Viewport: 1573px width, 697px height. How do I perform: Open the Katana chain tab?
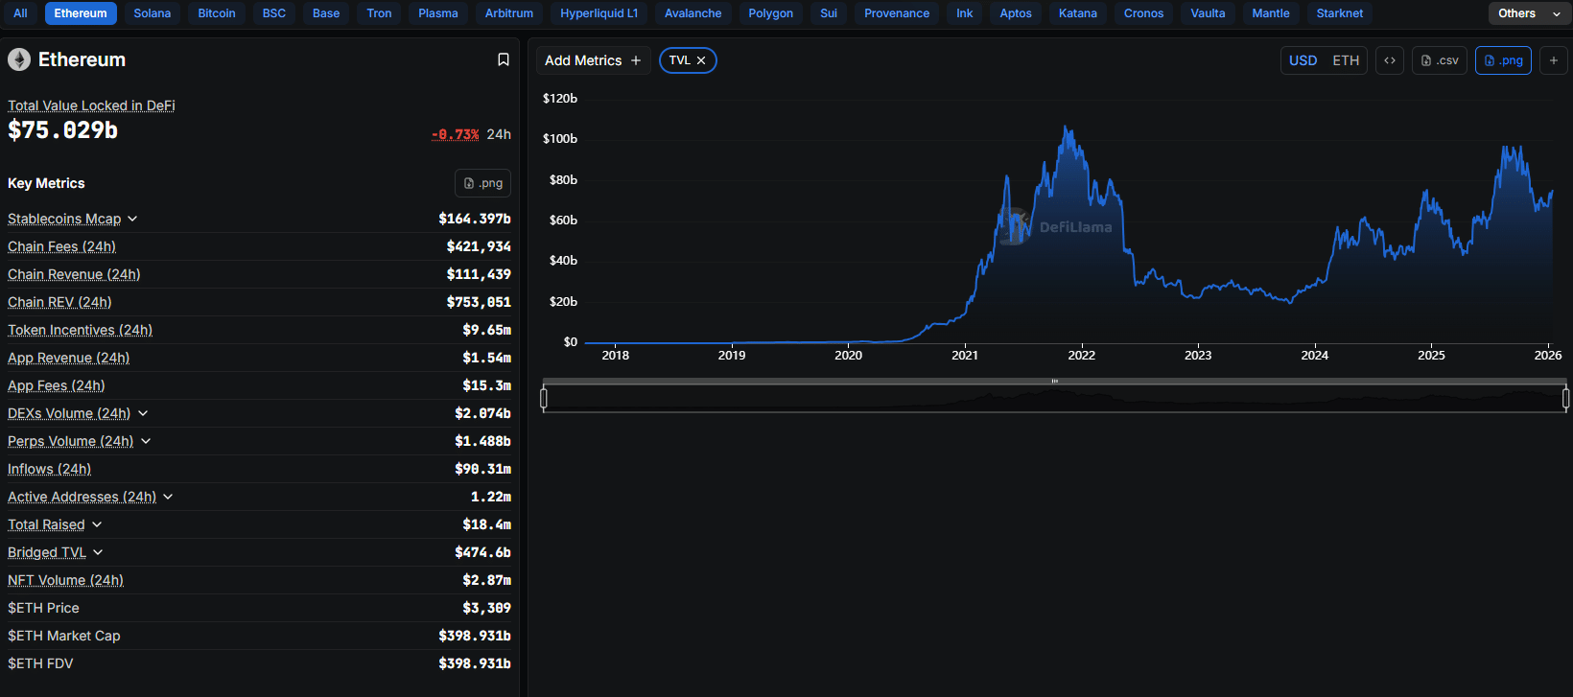[1078, 13]
